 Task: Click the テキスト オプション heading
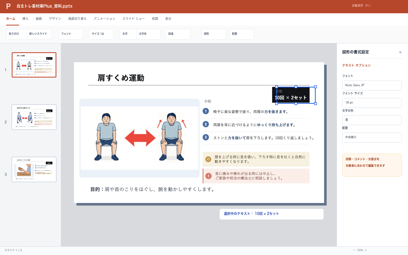click(356, 65)
